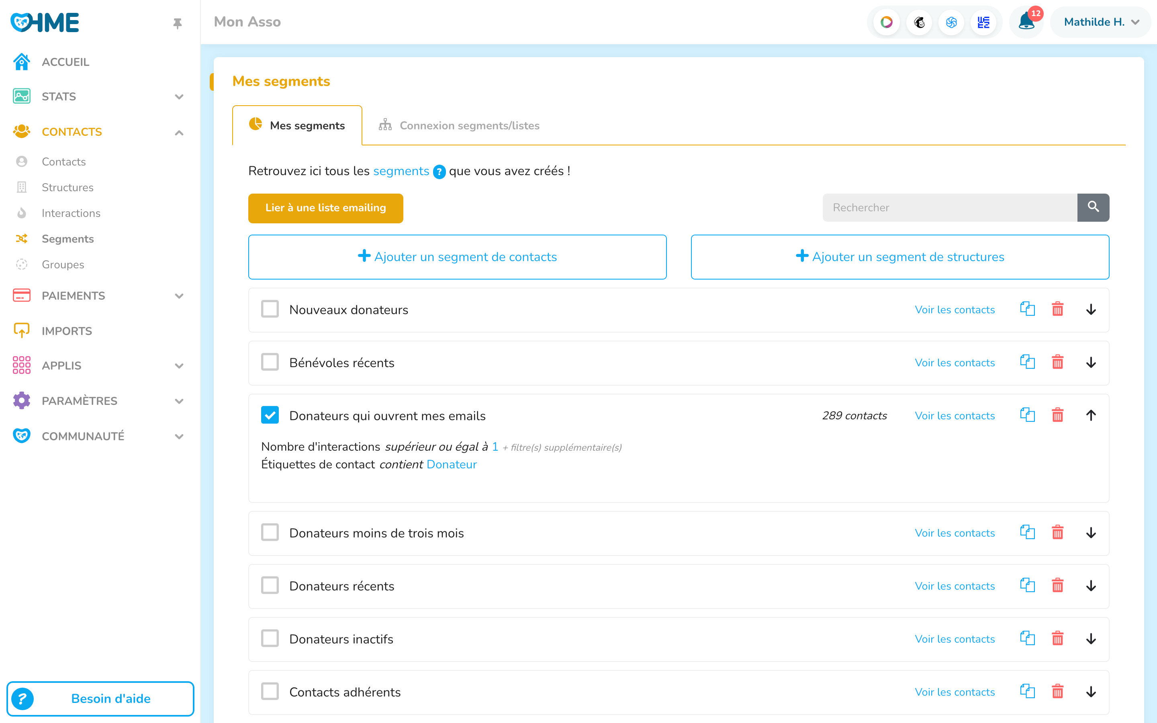Pin the sidebar with pushpin icon
This screenshot has height=723, width=1157.
point(178,23)
